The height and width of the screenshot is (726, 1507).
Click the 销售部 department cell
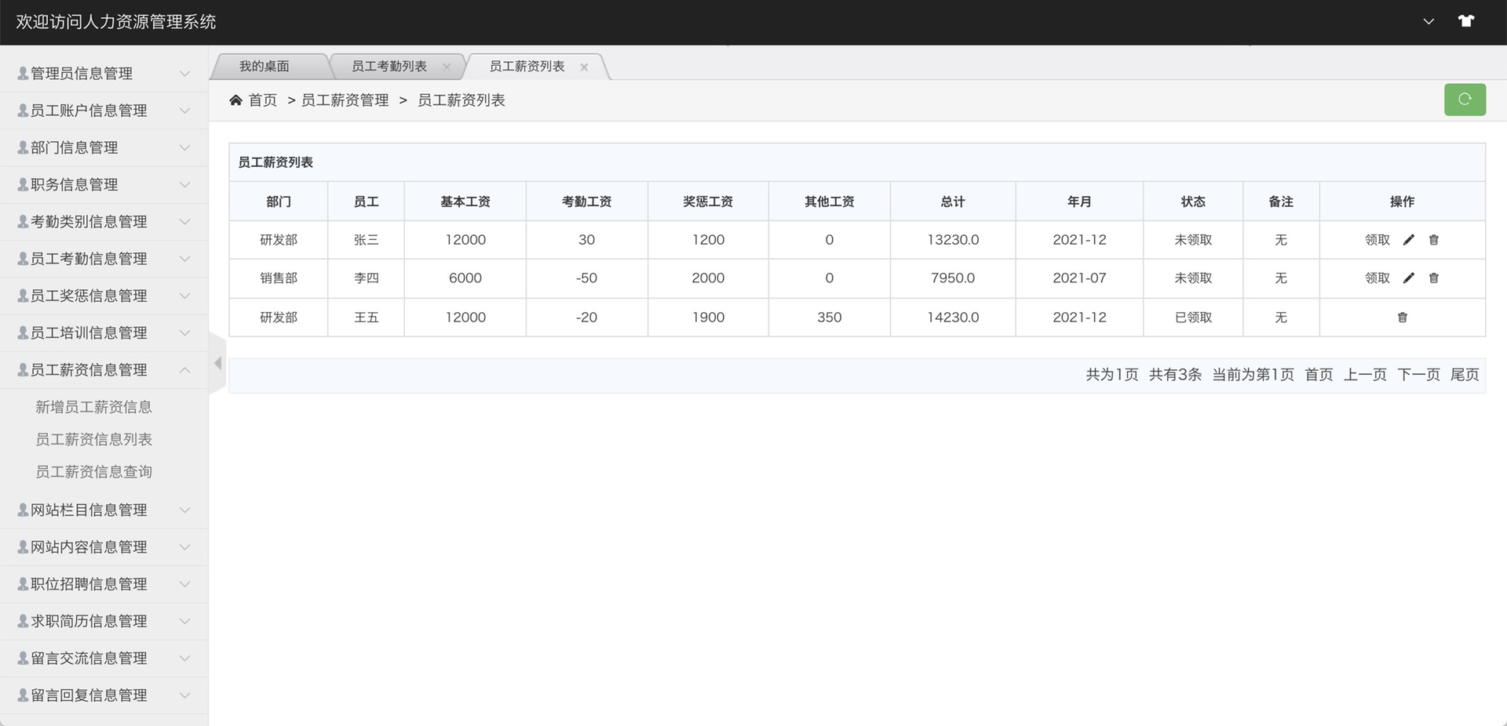coord(279,278)
